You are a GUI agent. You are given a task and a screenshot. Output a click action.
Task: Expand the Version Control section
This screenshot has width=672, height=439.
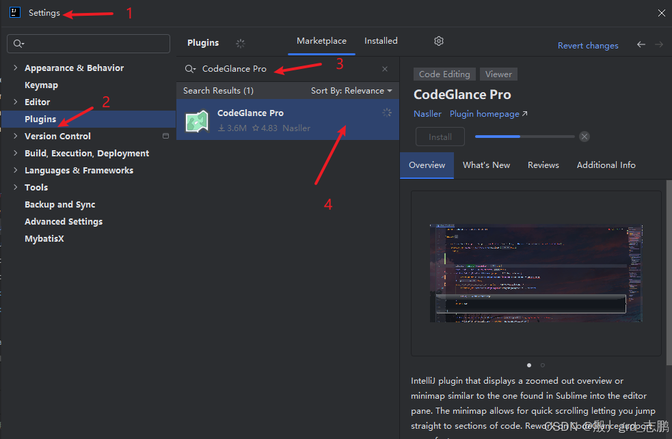[x=16, y=136]
